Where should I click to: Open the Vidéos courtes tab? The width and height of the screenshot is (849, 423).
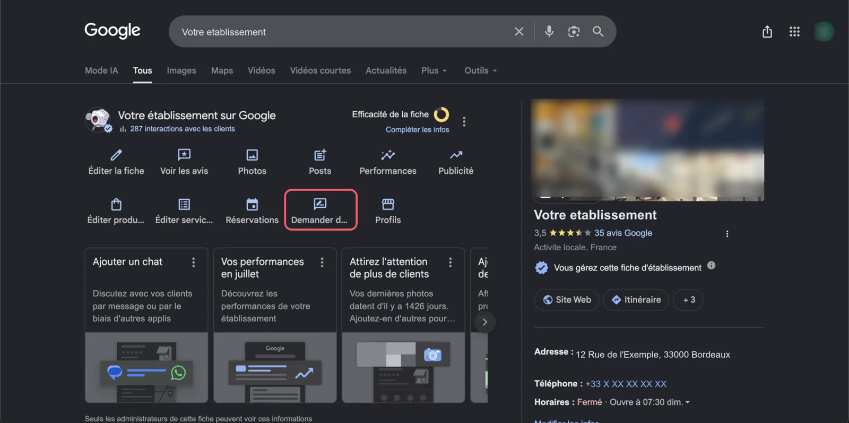320,70
